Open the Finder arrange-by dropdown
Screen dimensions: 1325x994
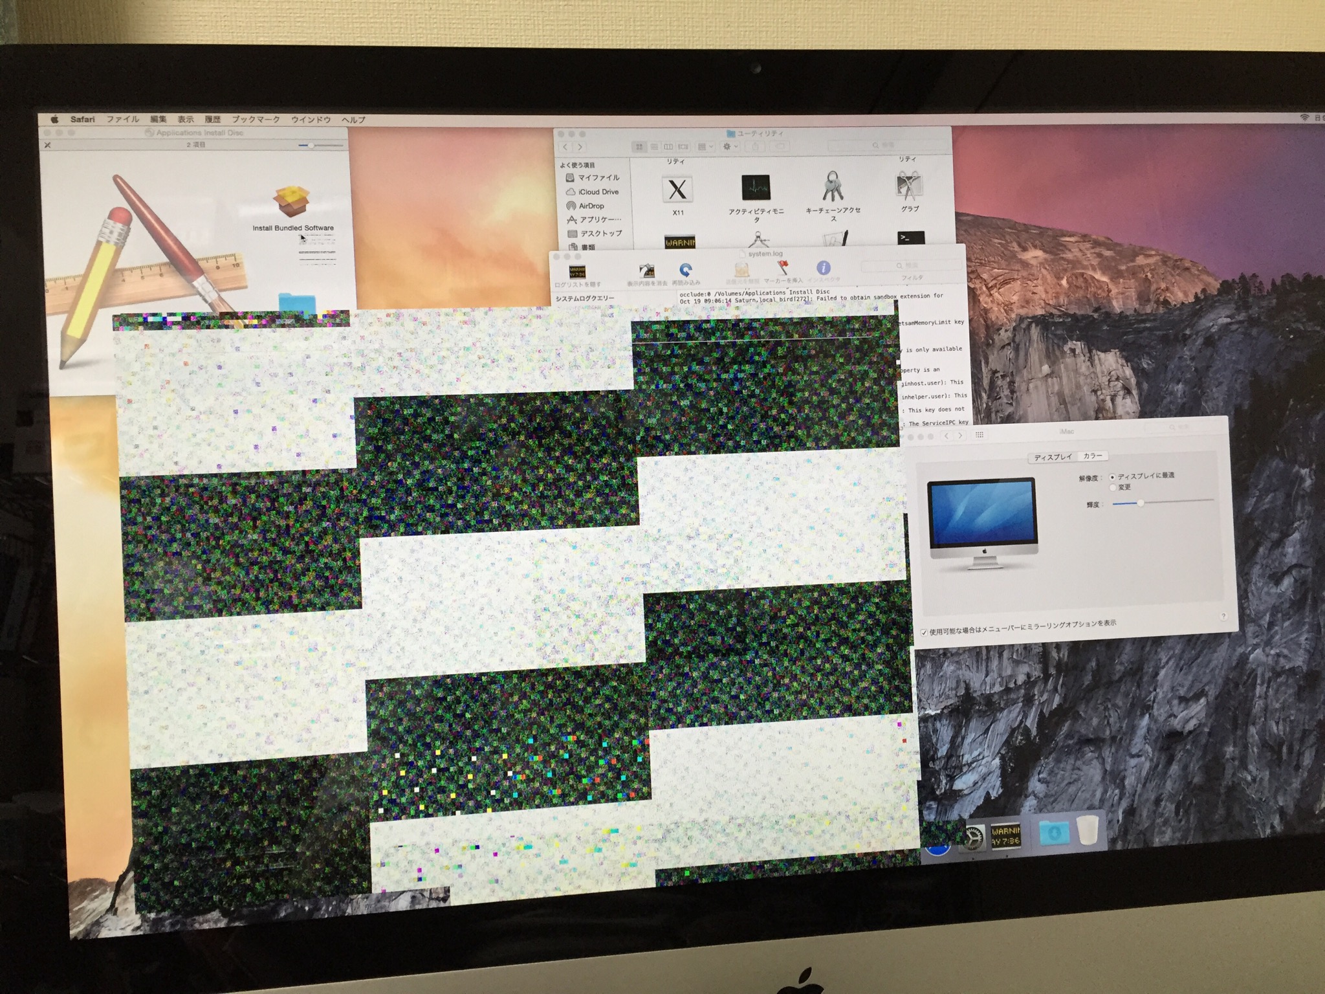click(705, 147)
